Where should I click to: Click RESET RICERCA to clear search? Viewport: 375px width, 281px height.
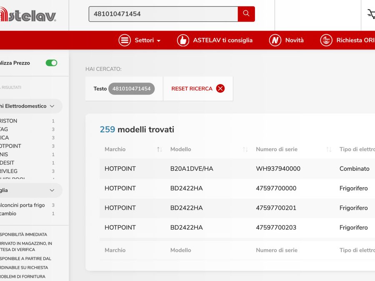tap(192, 89)
